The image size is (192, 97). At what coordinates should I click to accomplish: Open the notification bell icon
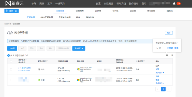pyautogui.click(x=174, y=4)
